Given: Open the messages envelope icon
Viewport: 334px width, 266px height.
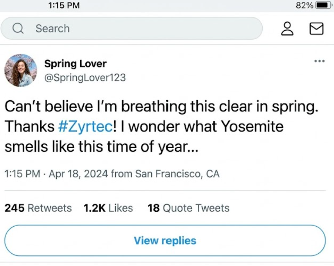Looking at the screenshot, I should point(317,29).
